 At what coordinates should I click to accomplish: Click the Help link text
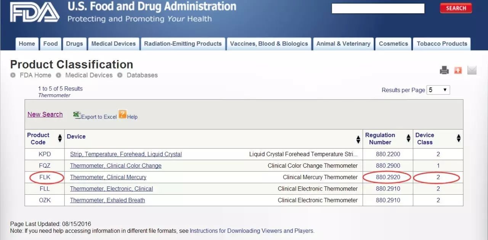click(x=132, y=117)
